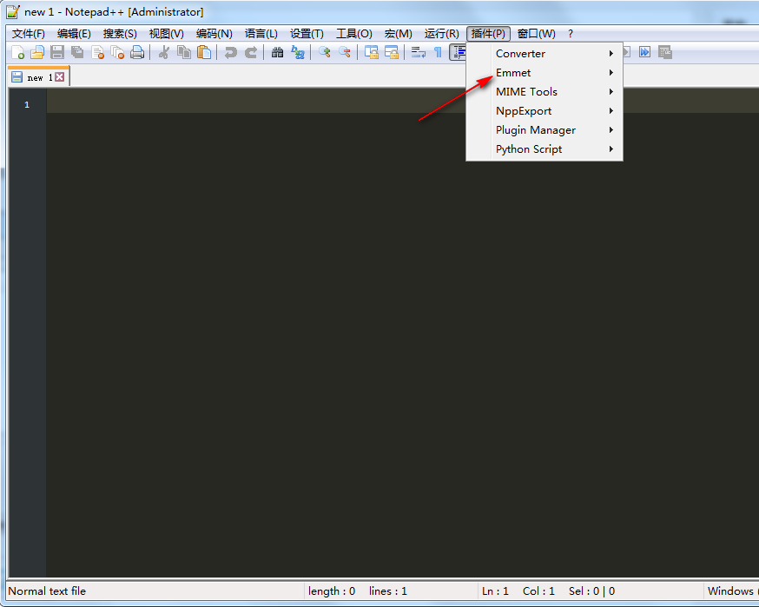The width and height of the screenshot is (759, 607).
Task: Open Find with the binoculars icon
Action: click(277, 52)
